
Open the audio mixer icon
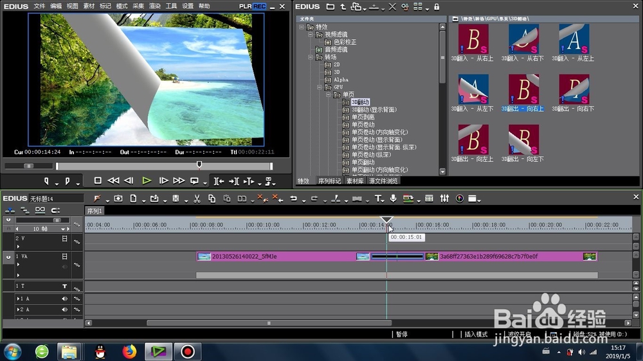[444, 198]
